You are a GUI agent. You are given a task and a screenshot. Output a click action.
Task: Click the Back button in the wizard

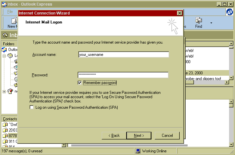114,136
